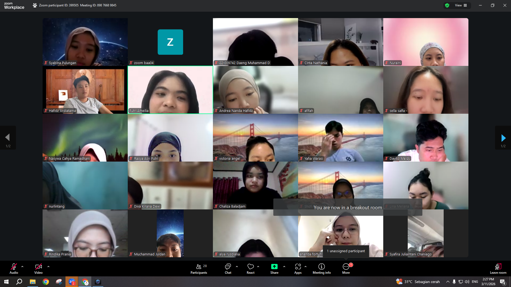Show Meeting info details

click(322, 268)
